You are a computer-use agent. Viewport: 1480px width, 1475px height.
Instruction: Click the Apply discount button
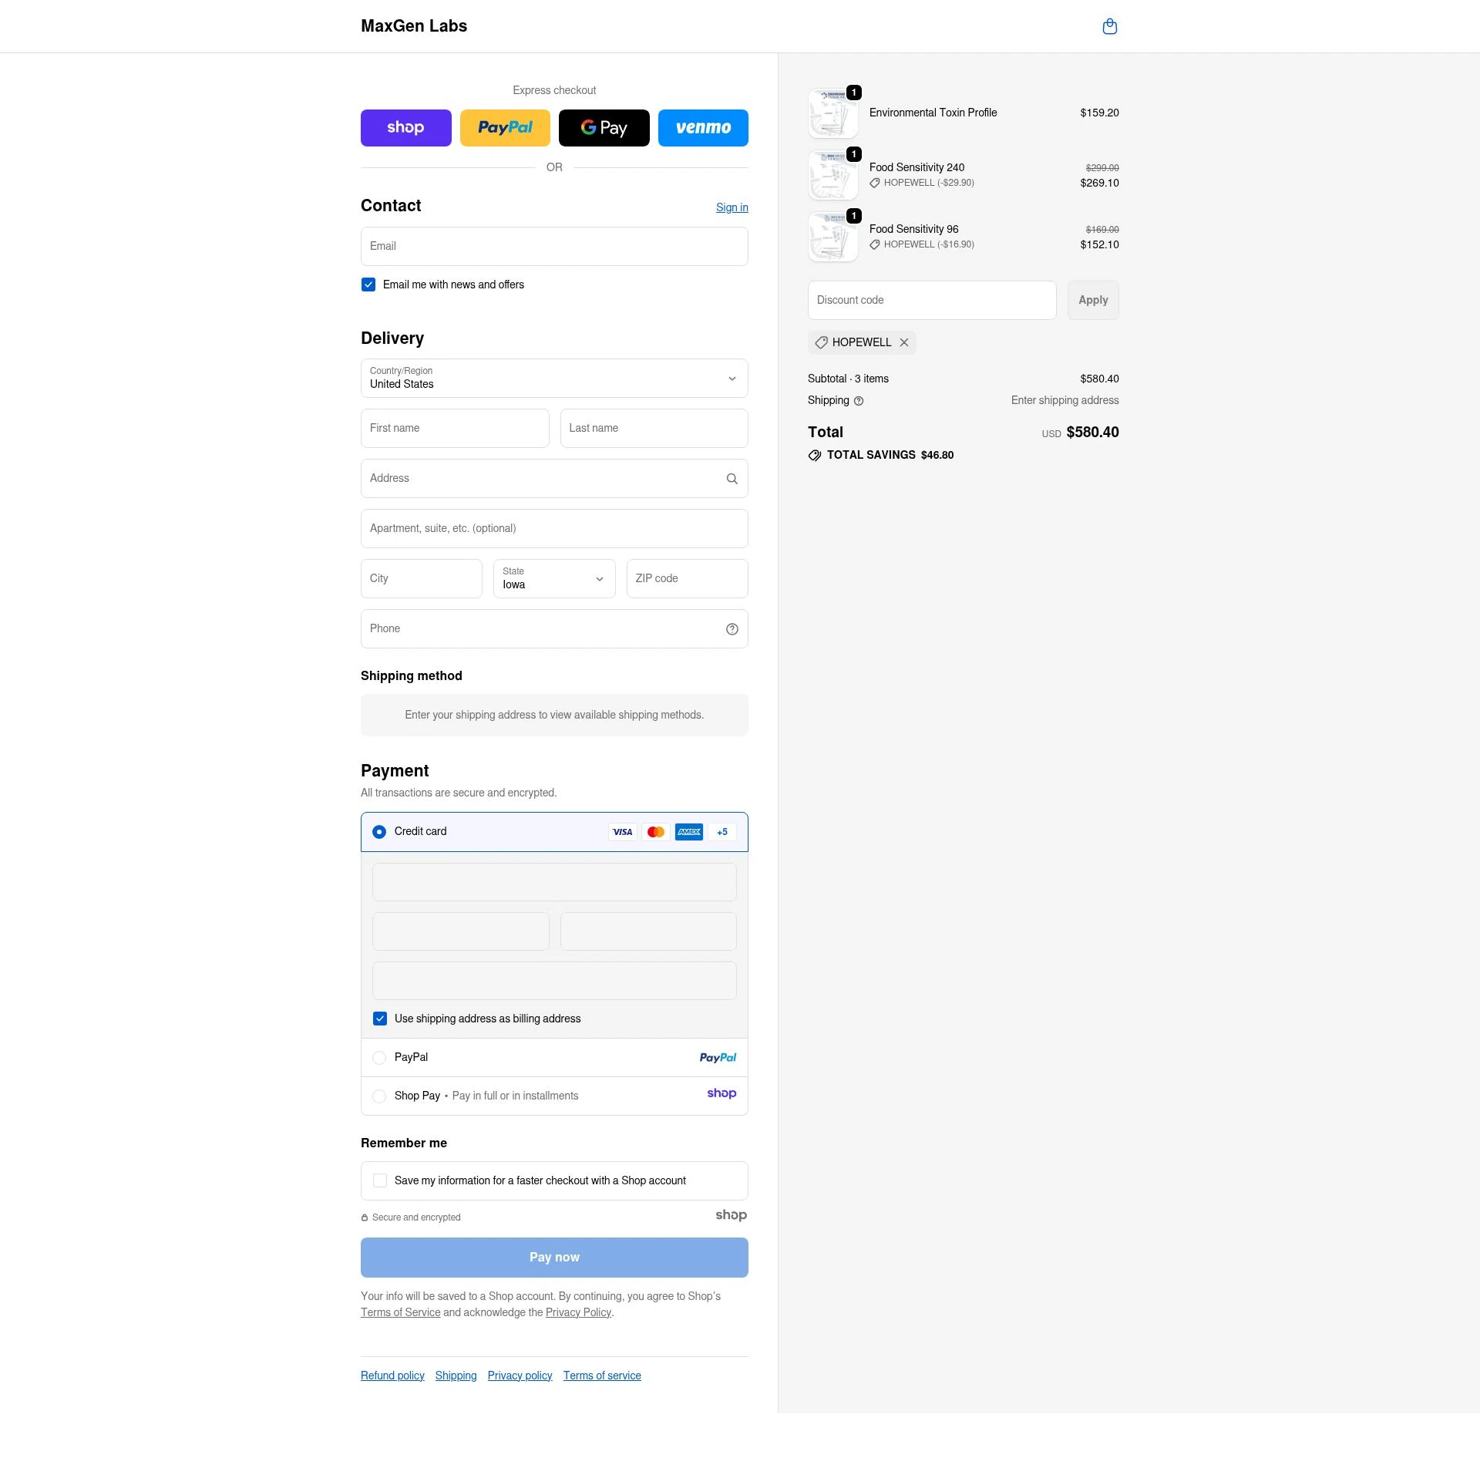pyautogui.click(x=1092, y=300)
